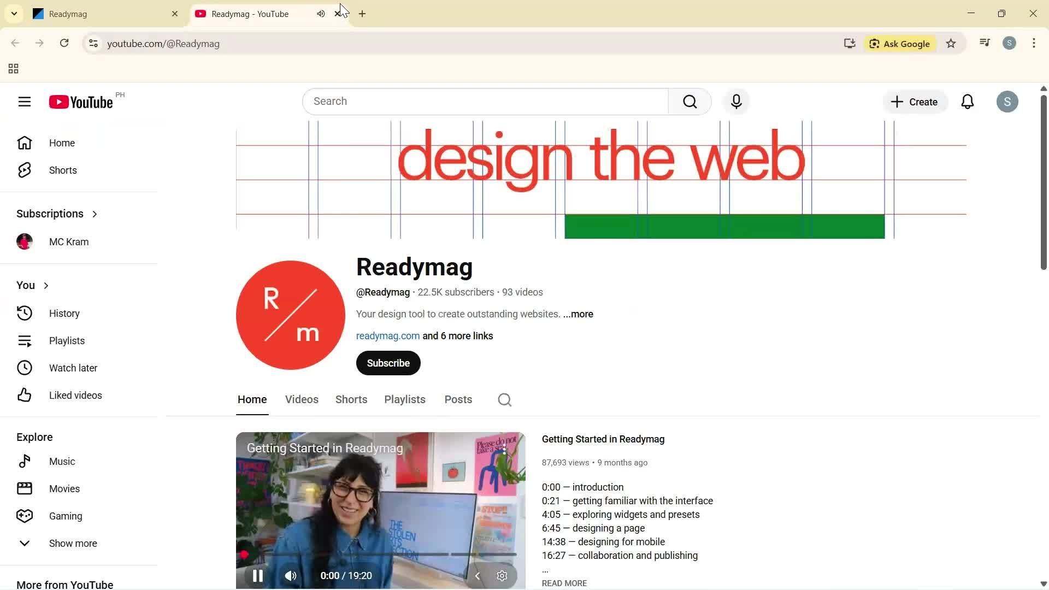Switch to the Videos tab
Image resolution: width=1049 pixels, height=590 pixels.
[301, 399]
